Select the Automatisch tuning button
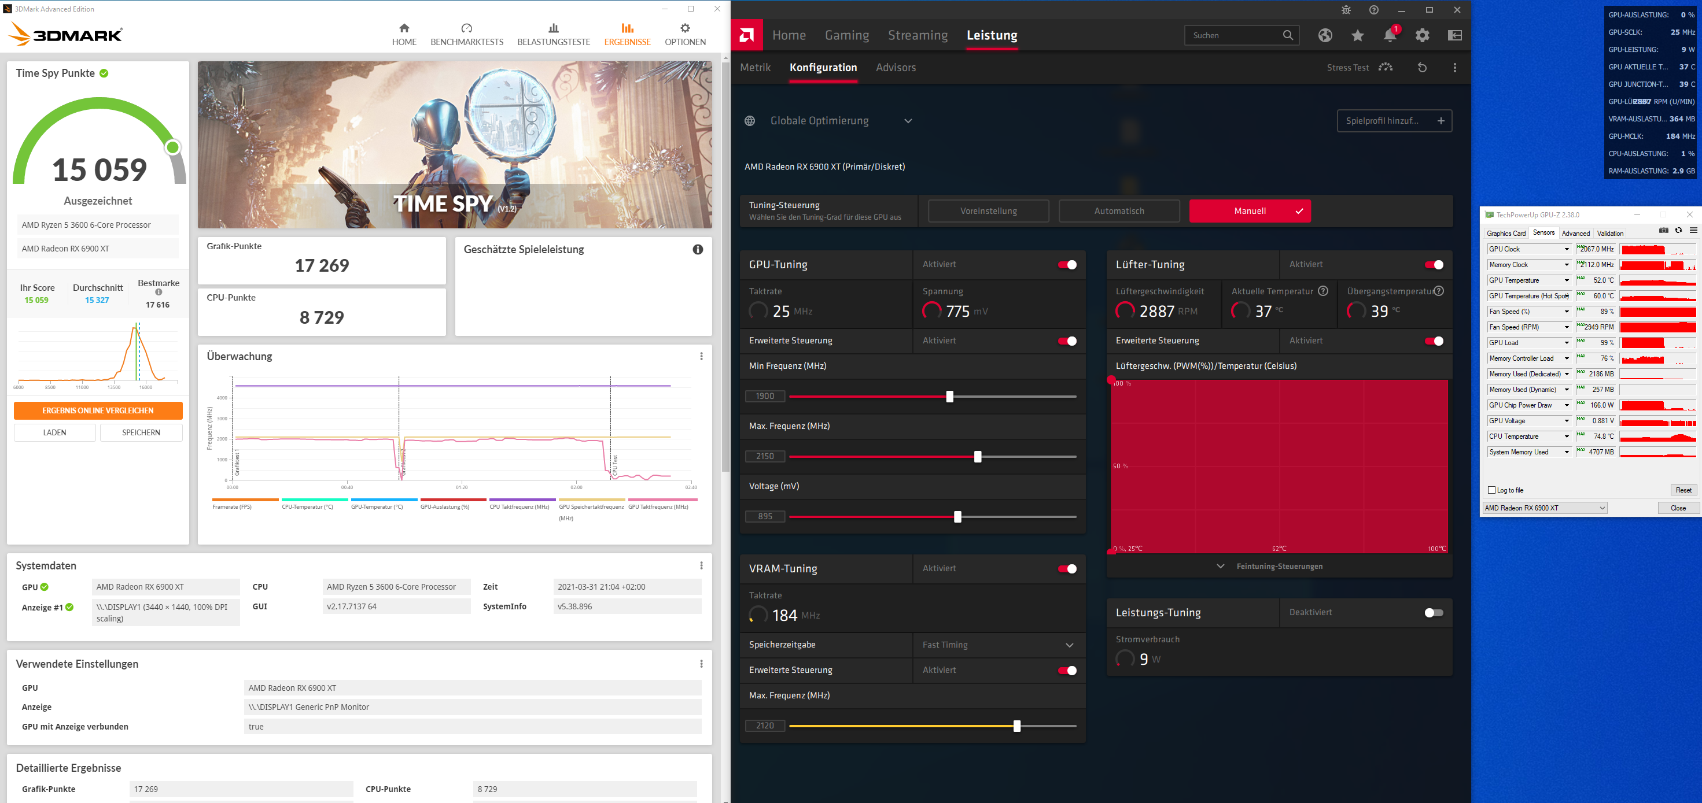 point(1119,212)
